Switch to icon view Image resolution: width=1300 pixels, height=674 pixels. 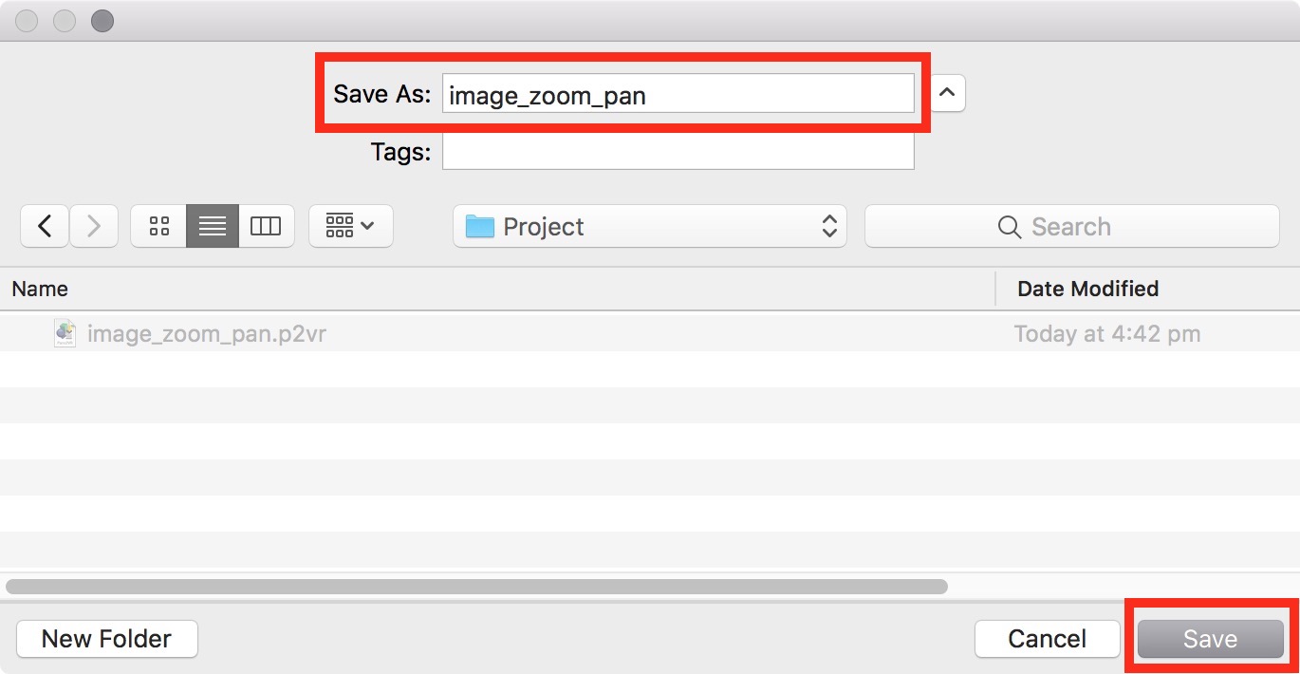(158, 226)
